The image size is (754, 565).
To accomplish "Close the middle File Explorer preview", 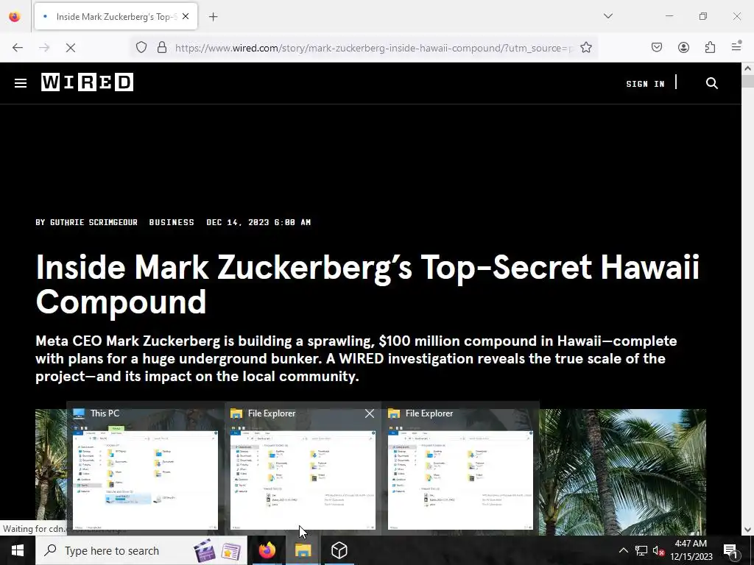I will [370, 413].
